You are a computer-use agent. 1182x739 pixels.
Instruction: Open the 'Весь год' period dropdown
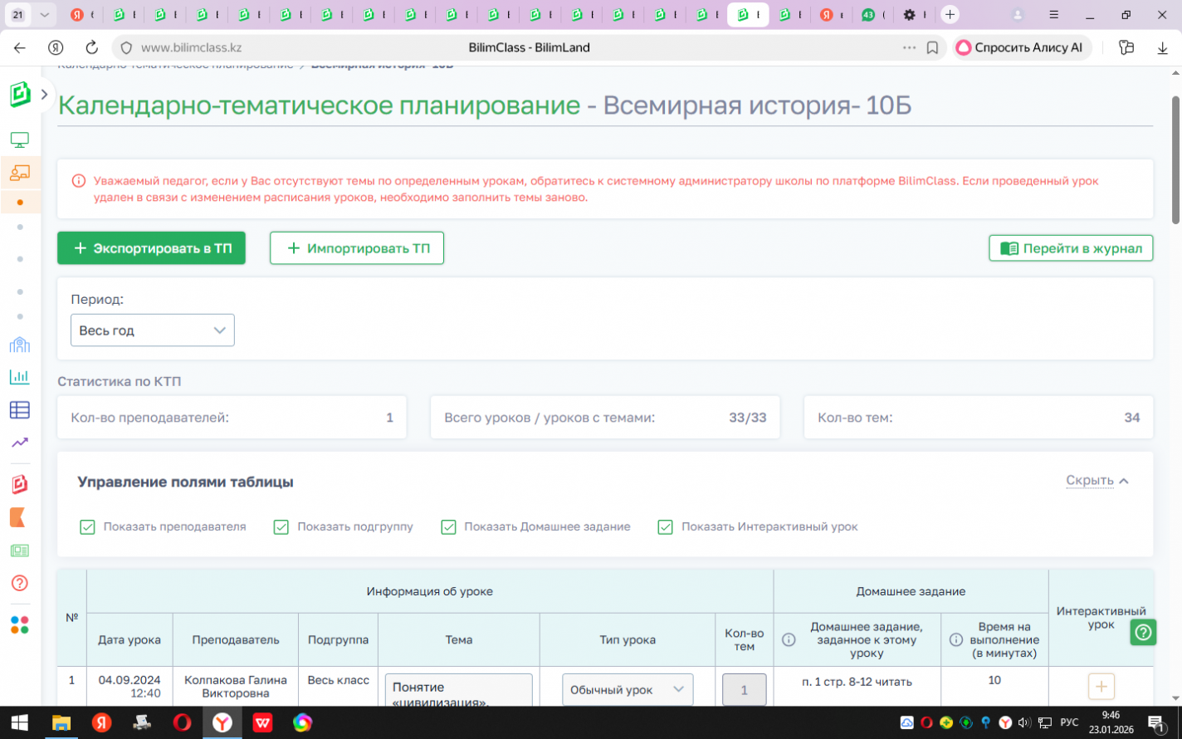pyautogui.click(x=153, y=330)
